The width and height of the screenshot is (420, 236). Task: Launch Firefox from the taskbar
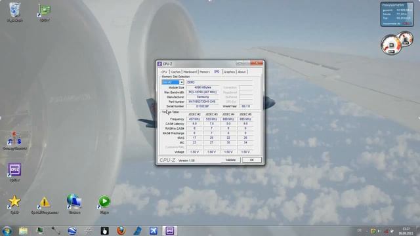click(x=121, y=231)
